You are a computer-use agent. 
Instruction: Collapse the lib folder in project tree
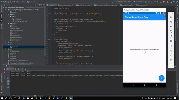(6, 44)
